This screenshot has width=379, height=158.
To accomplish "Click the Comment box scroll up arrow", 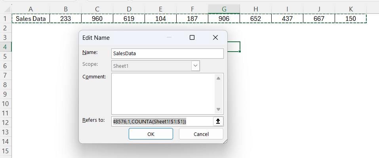I will click(218, 78).
